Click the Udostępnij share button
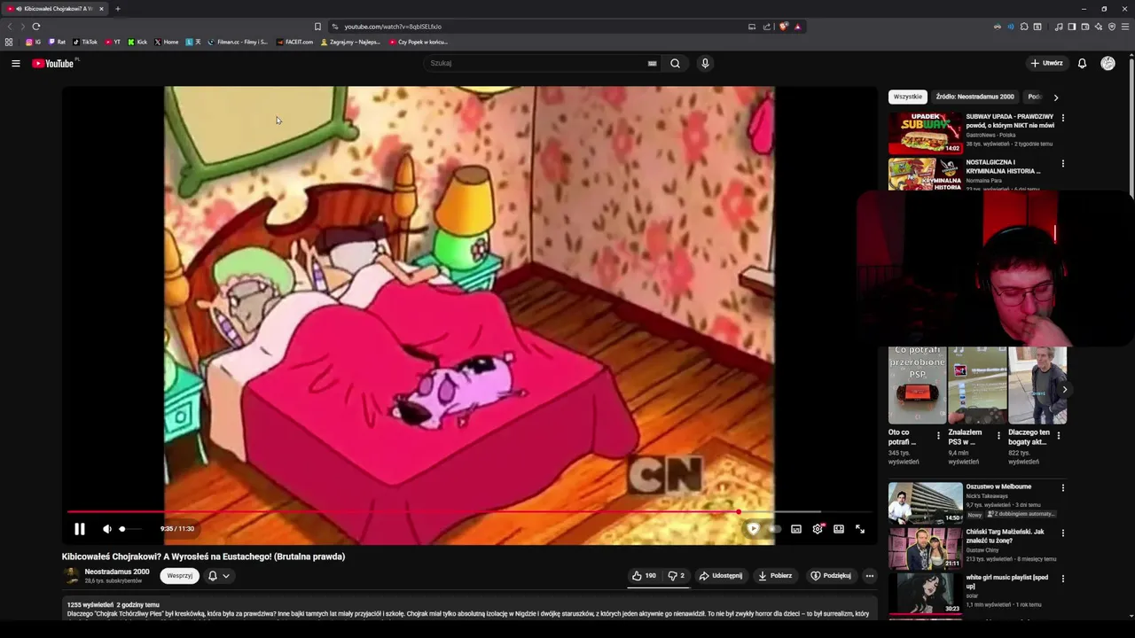 tap(721, 575)
